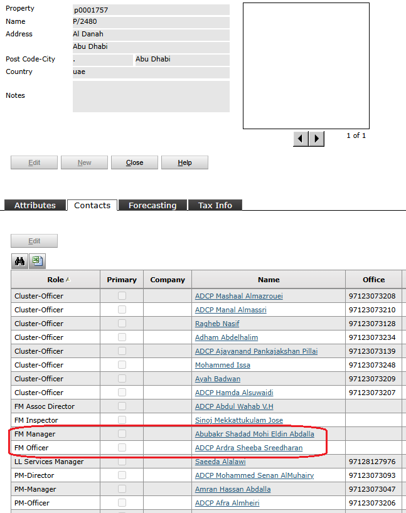Go to previous image with left arrow

(x=301, y=139)
